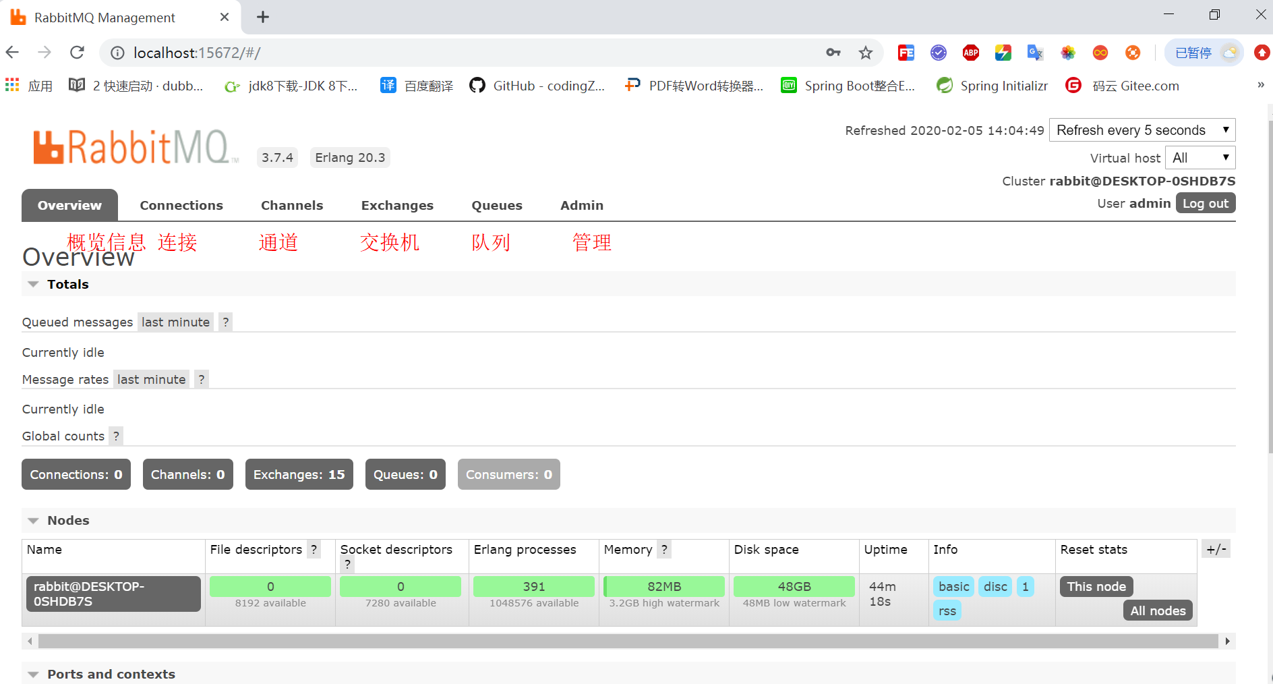Open the red FE extension icon
The image size is (1273, 684).
(x=906, y=53)
